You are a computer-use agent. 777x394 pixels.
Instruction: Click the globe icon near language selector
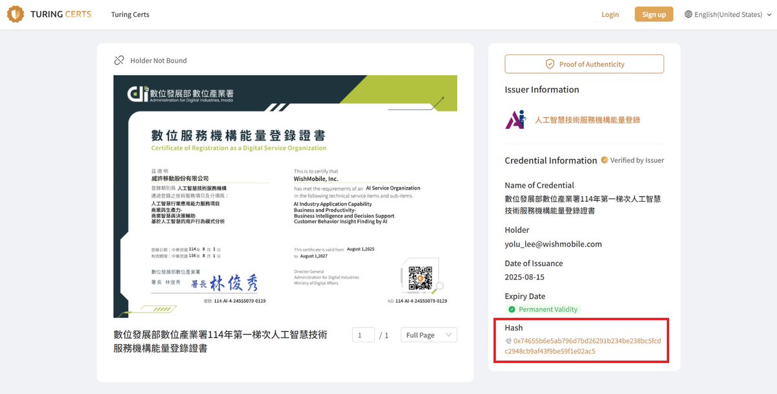(x=688, y=14)
